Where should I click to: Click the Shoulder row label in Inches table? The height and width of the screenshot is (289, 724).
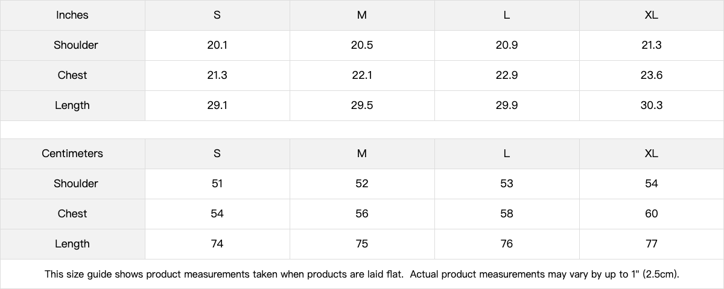coord(75,45)
